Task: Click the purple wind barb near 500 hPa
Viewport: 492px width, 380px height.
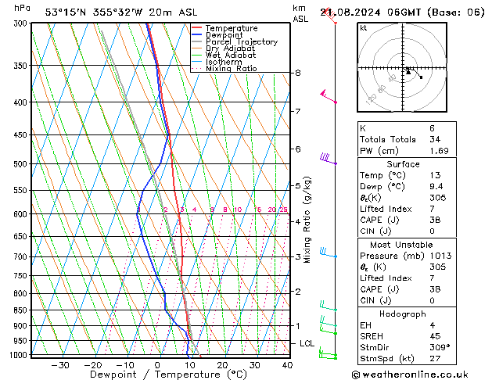Action: [328, 160]
